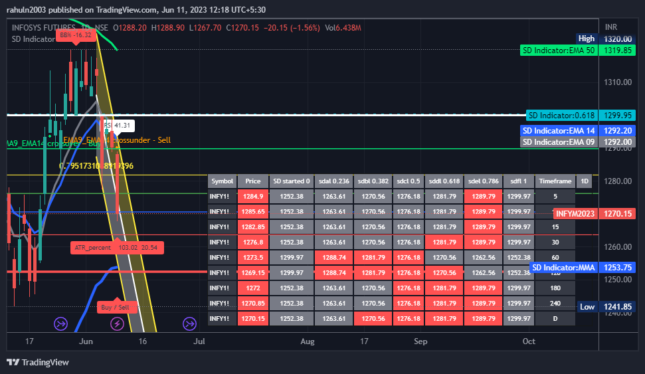
Task: Click the Oct label on time axis
Action: tap(529, 341)
